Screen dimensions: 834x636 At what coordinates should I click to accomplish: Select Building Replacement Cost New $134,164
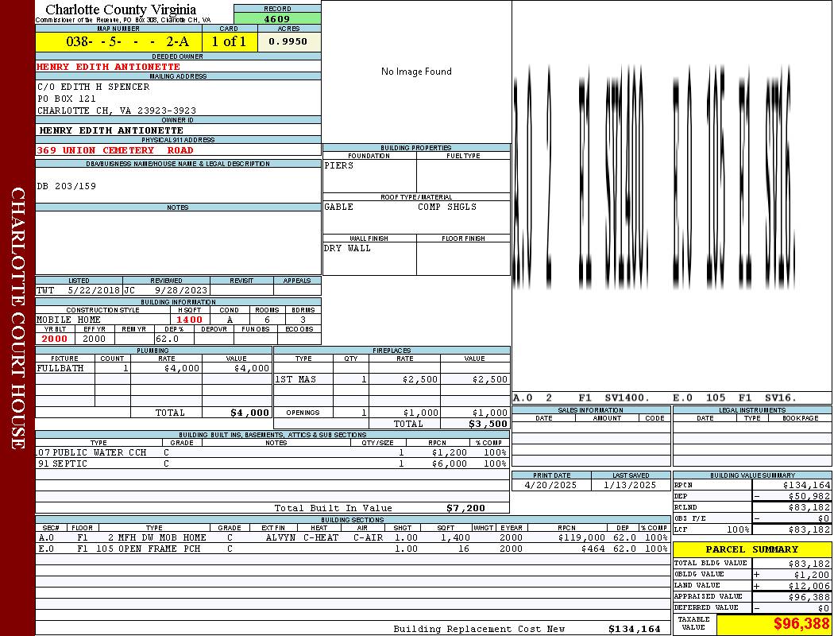pos(634,629)
